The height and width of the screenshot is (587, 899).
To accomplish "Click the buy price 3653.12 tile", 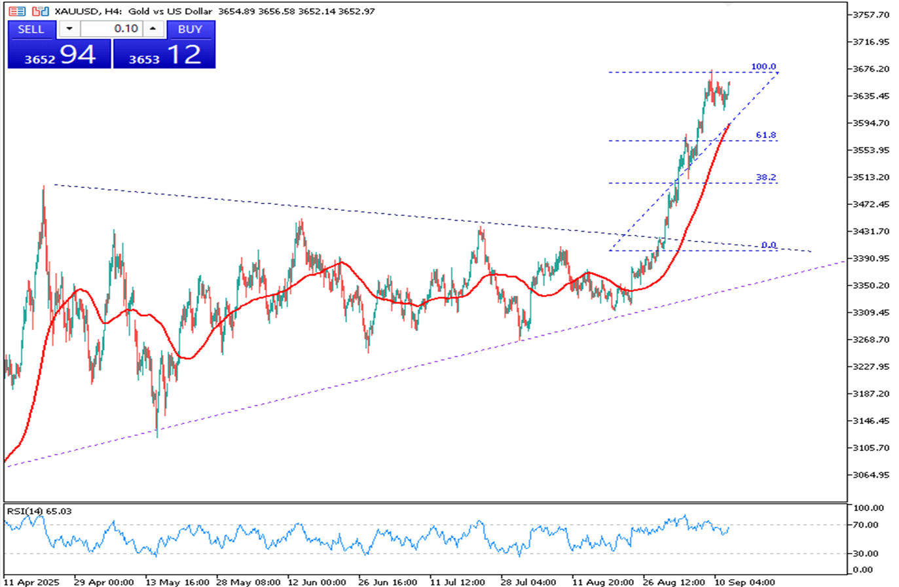I will pyautogui.click(x=164, y=55).
